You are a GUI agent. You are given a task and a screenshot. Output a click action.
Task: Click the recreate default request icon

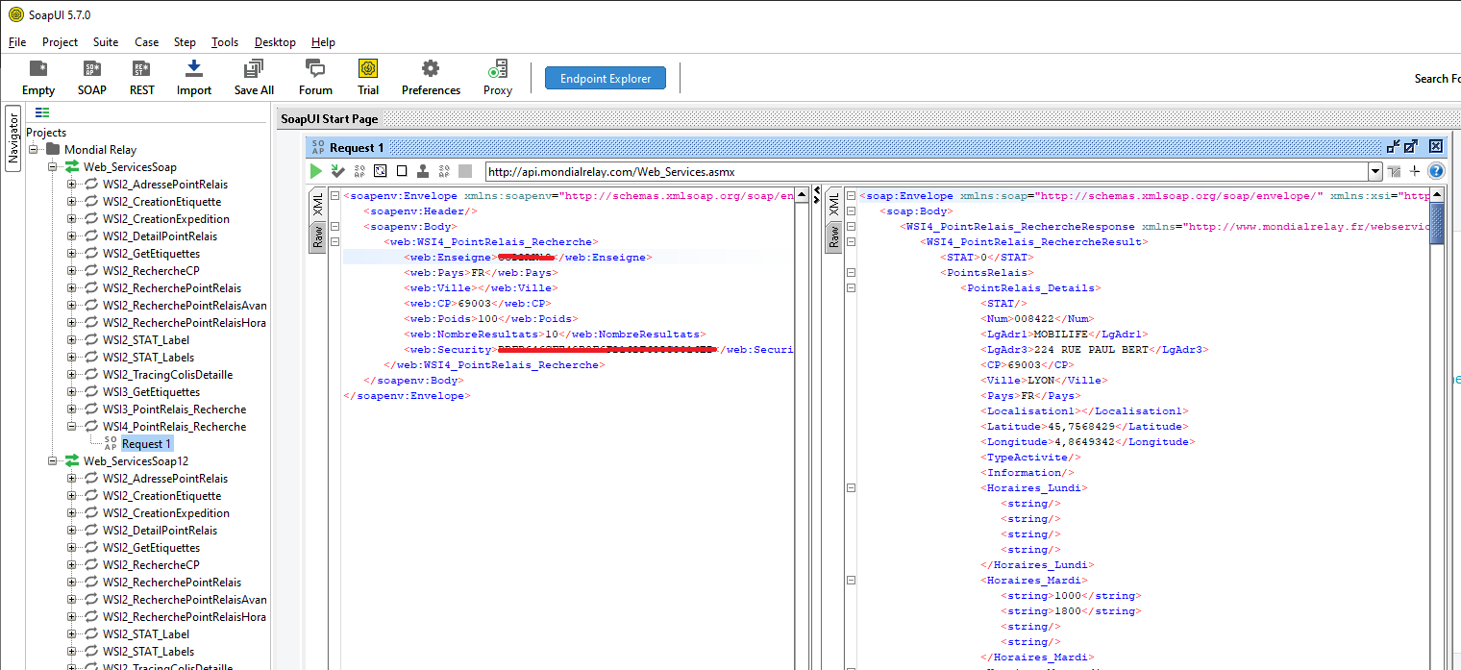point(380,171)
